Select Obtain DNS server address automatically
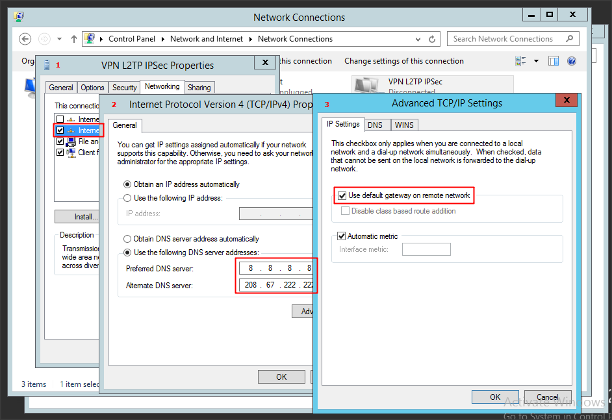Screen dimensions: 612x420 (x=128, y=239)
